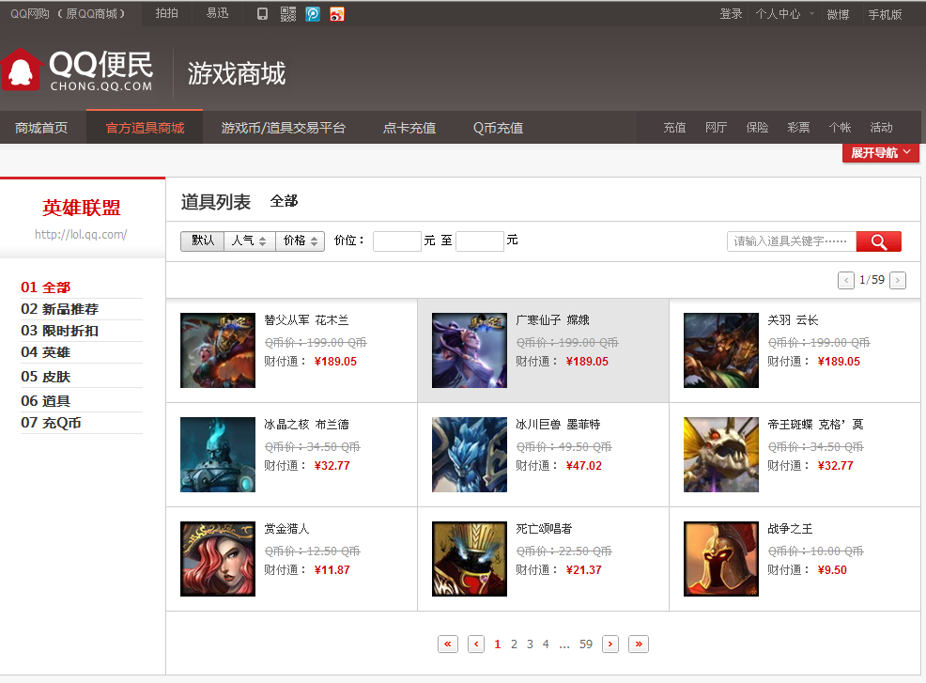Click the red search magnifier button

878,241
